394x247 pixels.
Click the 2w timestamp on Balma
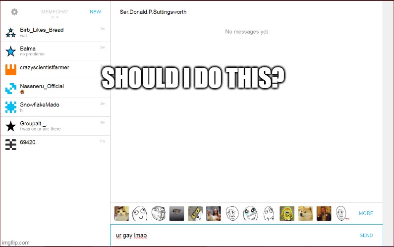[102, 48]
